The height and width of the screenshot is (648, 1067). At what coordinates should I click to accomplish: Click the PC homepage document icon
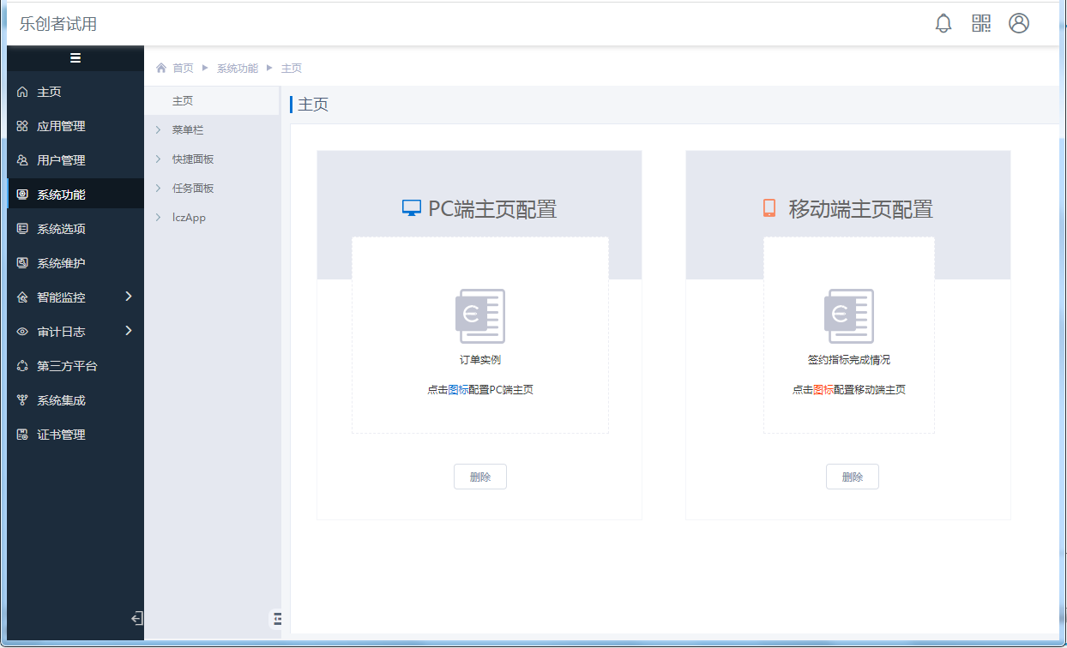point(480,316)
